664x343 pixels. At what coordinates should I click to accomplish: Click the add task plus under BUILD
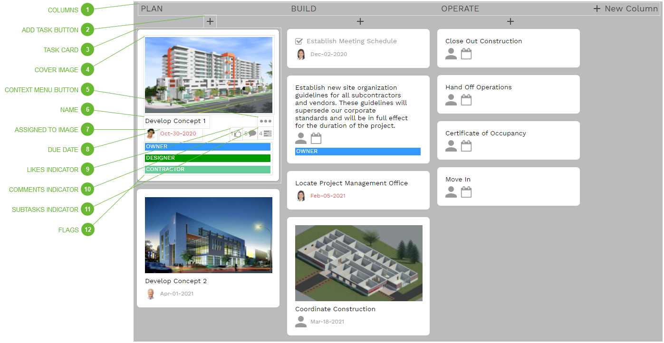pyautogui.click(x=360, y=21)
